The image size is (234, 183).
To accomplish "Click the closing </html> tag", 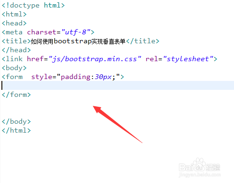I will pos(16,130).
